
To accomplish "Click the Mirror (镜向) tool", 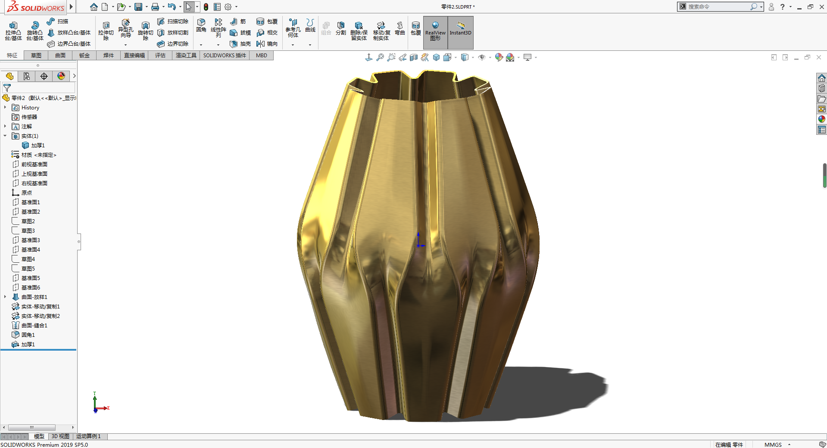I will (267, 44).
